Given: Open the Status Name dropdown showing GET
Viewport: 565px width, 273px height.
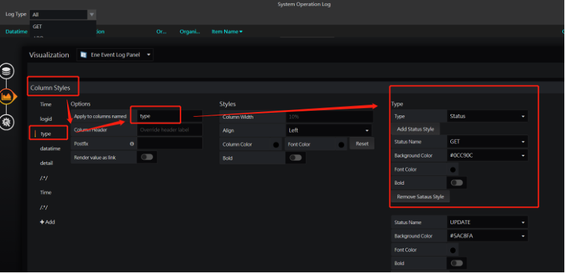Looking at the screenshot, I should click(x=487, y=142).
